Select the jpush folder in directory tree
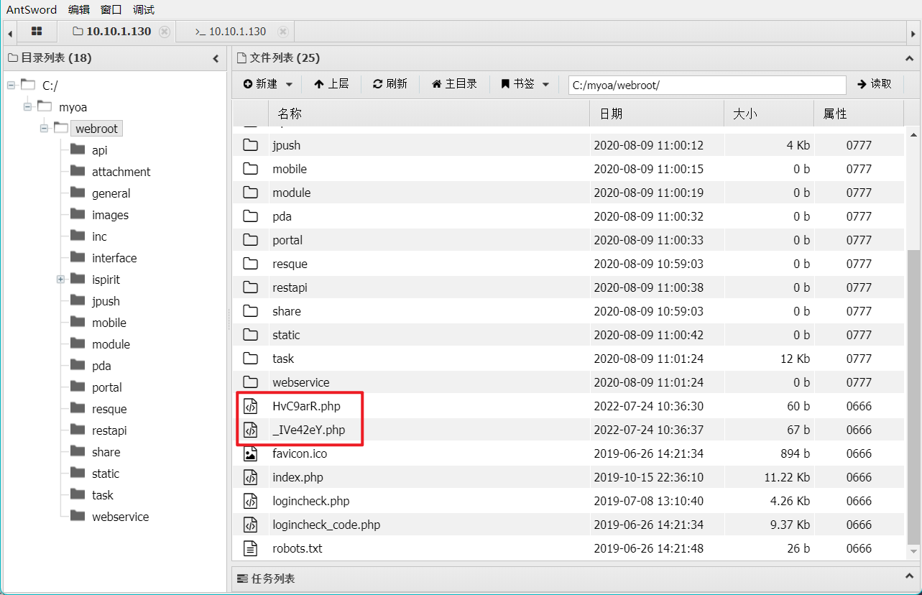 click(106, 301)
